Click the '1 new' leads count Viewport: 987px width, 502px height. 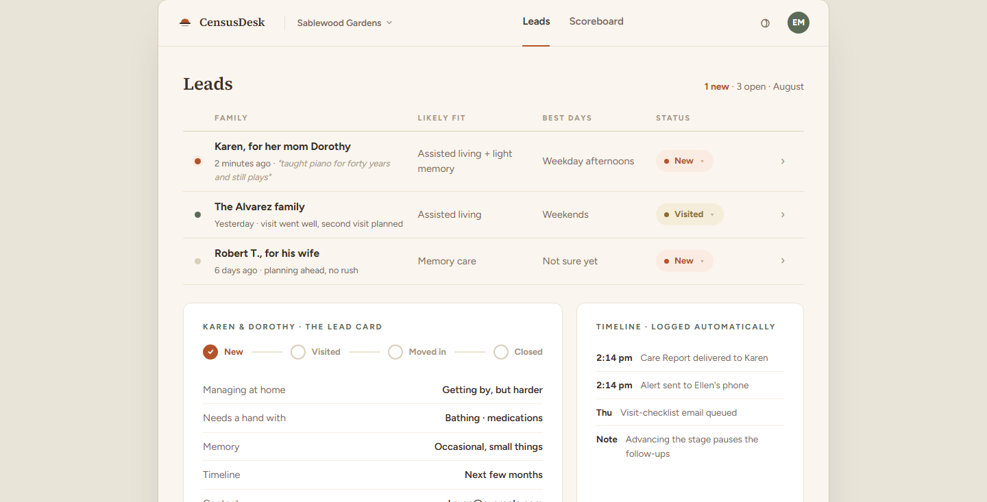click(716, 87)
